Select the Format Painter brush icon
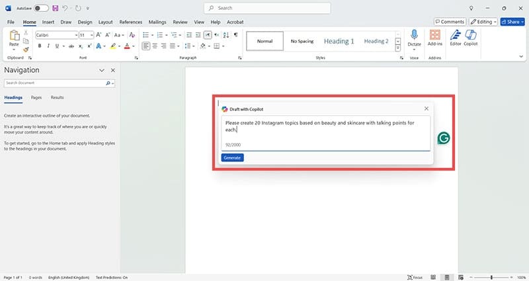The width and height of the screenshot is (529, 281). point(26,50)
